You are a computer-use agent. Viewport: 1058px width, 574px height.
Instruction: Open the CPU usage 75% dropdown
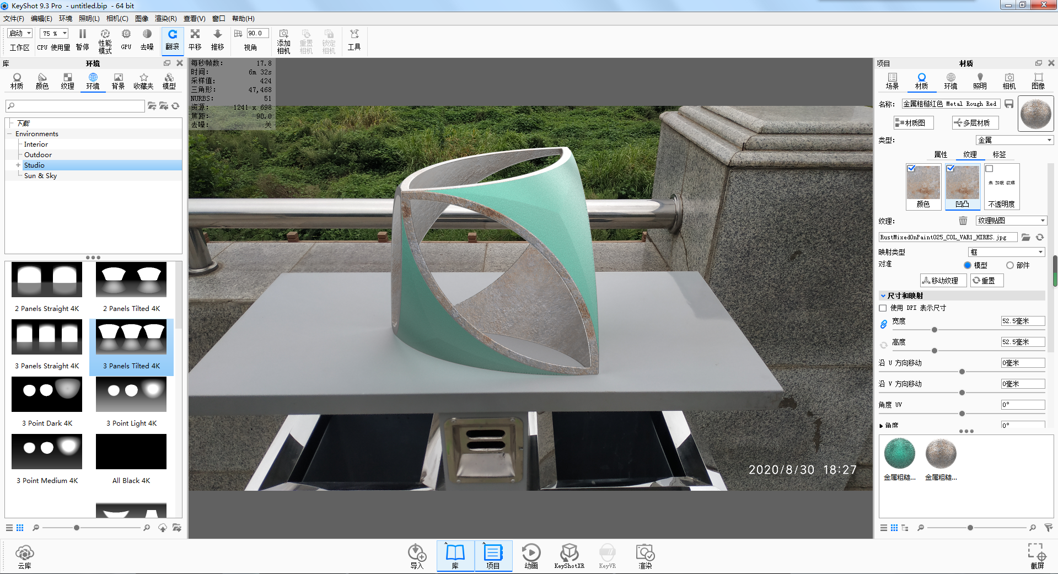(54, 33)
